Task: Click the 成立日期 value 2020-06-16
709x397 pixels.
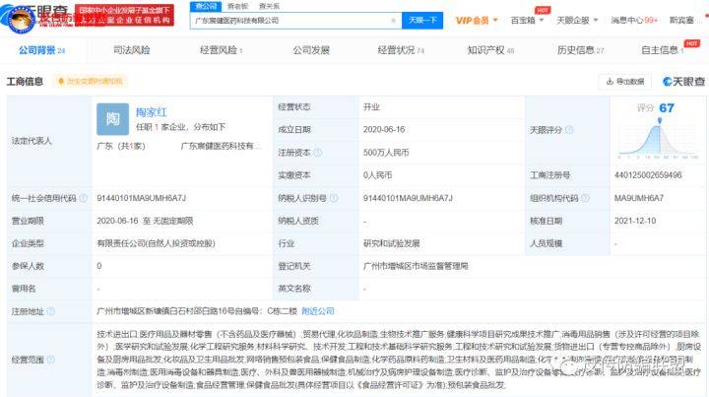Action: click(384, 129)
